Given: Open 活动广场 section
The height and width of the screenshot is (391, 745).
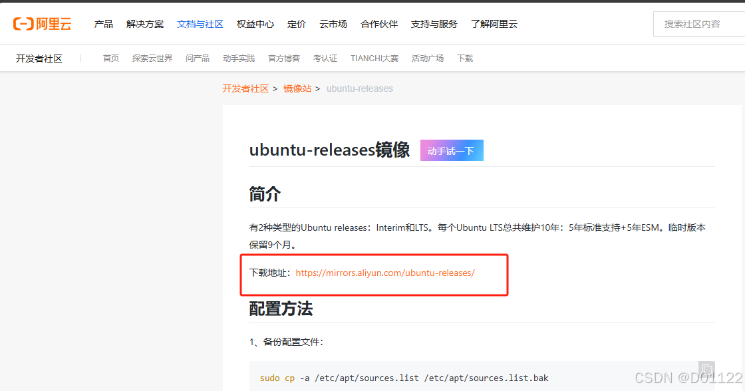Looking at the screenshot, I should click(428, 59).
